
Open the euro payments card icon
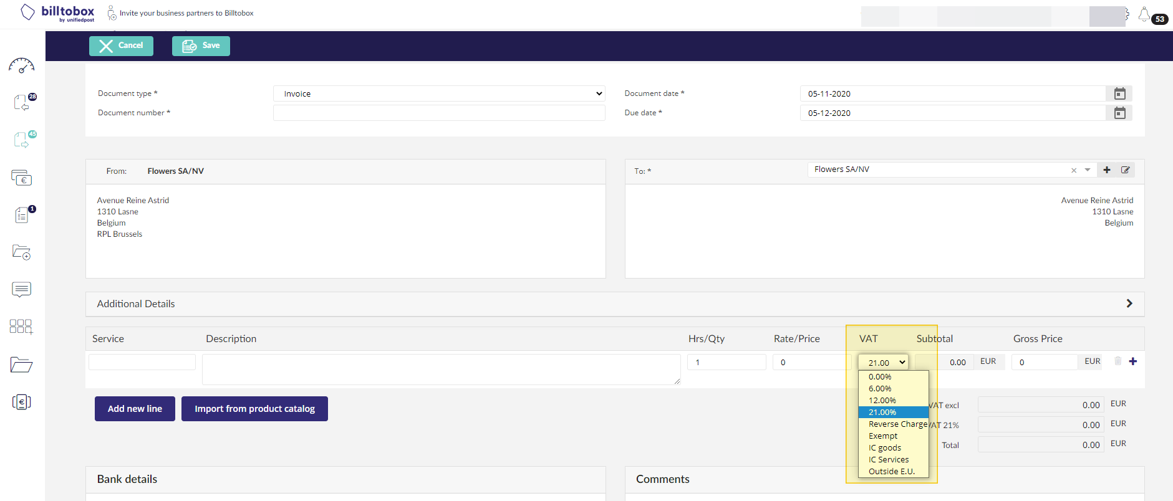pos(22,178)
